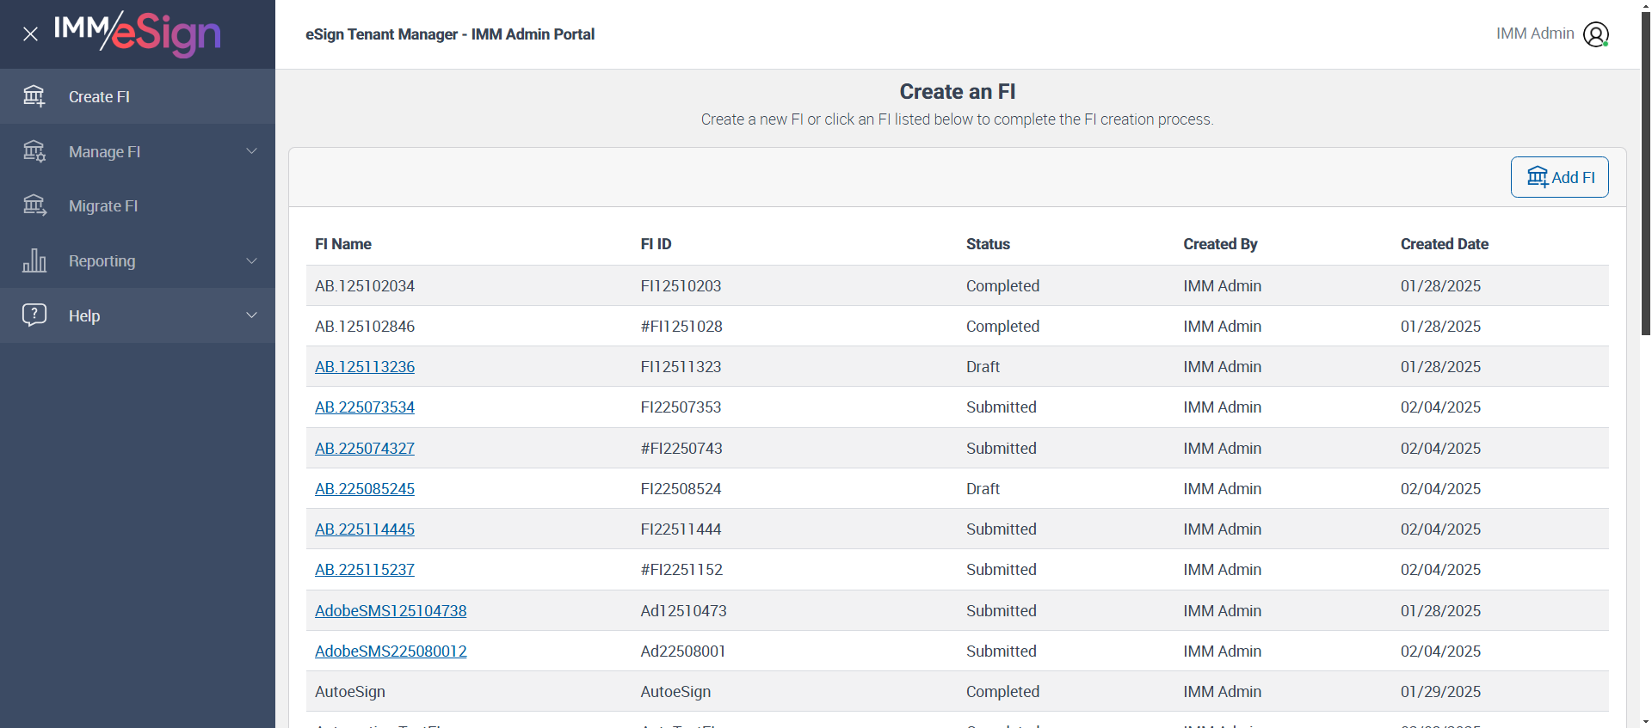Select Migrate FI in the sidebar
The height and width of the screenshot is (728, 1652).
[x=103, y=206]
